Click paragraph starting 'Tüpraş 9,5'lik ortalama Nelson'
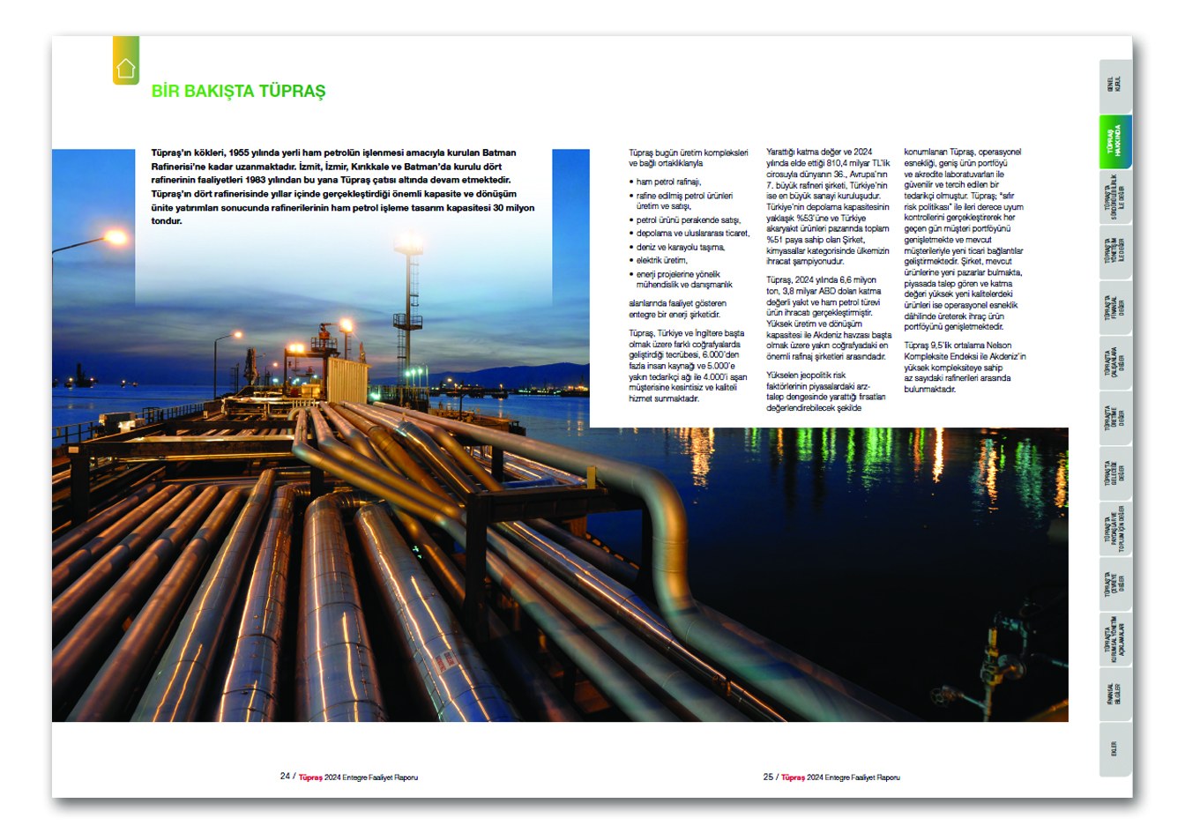The width and height of the screenshot is (1185, 833). point(965,367)
